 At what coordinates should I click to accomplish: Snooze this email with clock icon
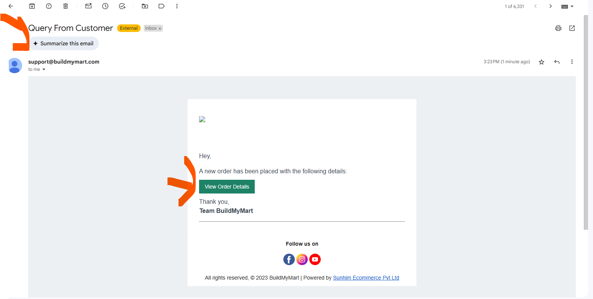(105, 6)
